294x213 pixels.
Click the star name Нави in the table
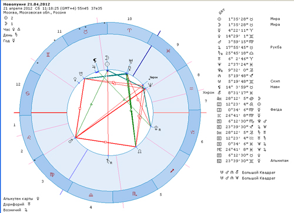(275, 87)
